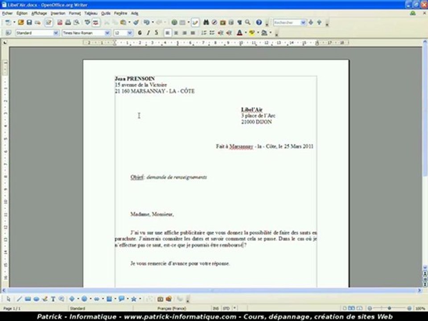Open the Affichage menu
The height and width of the screenshot is (321, 428).
click(x=39, y=13)
